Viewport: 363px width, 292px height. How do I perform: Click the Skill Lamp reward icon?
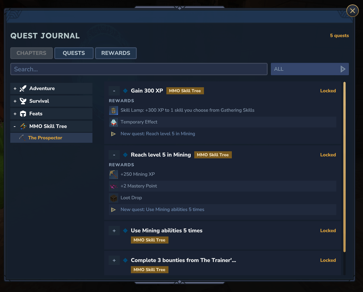pos(114,110)
